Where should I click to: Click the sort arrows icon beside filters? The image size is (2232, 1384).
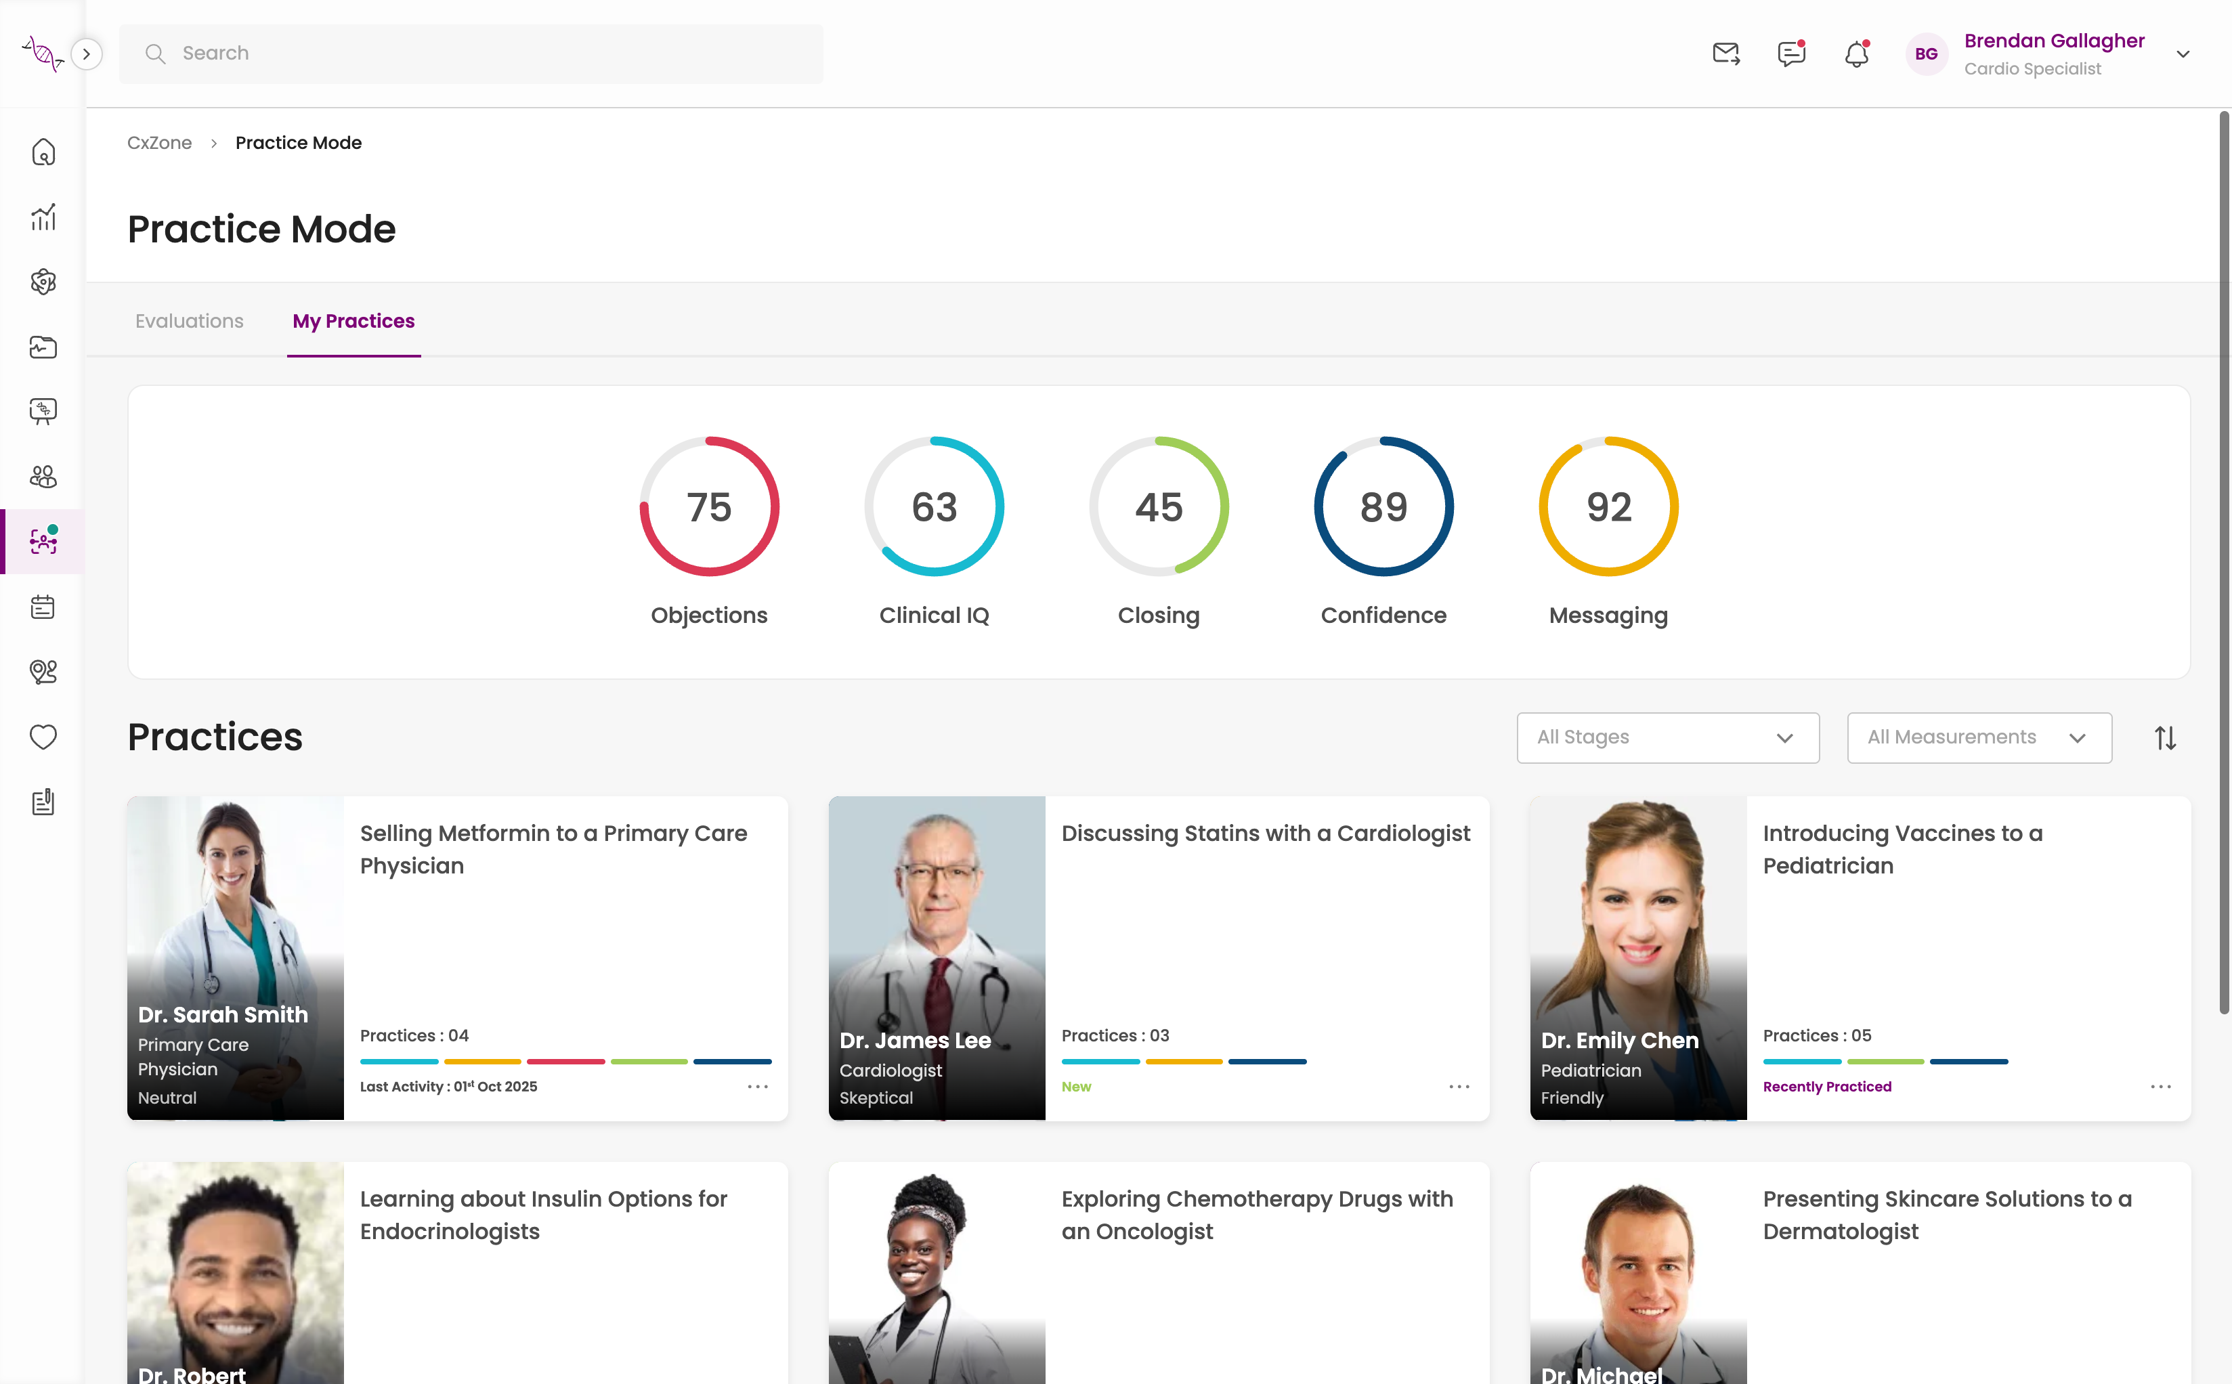2165,738
